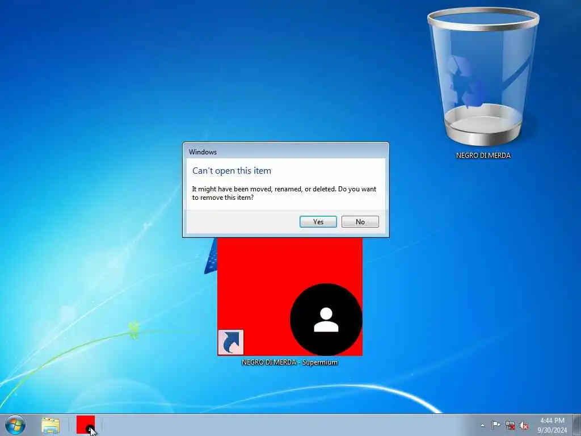This screenshot has width=581, height=436.
Task: Select the recycle bin desktop icon
Action: [483, 83]
